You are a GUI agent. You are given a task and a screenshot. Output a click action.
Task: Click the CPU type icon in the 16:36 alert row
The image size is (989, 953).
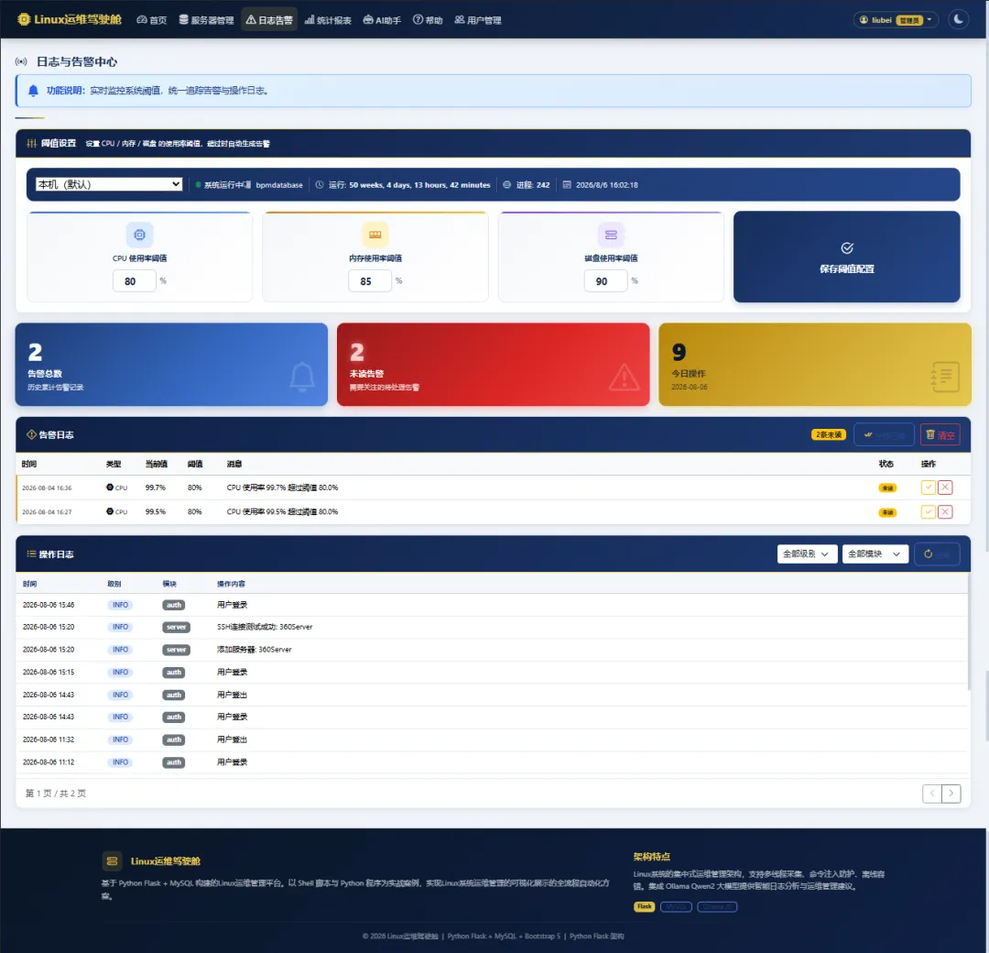(x=110, y=487)
